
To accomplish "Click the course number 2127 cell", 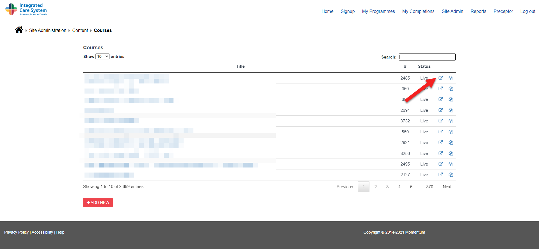I will tap(405, 175).
